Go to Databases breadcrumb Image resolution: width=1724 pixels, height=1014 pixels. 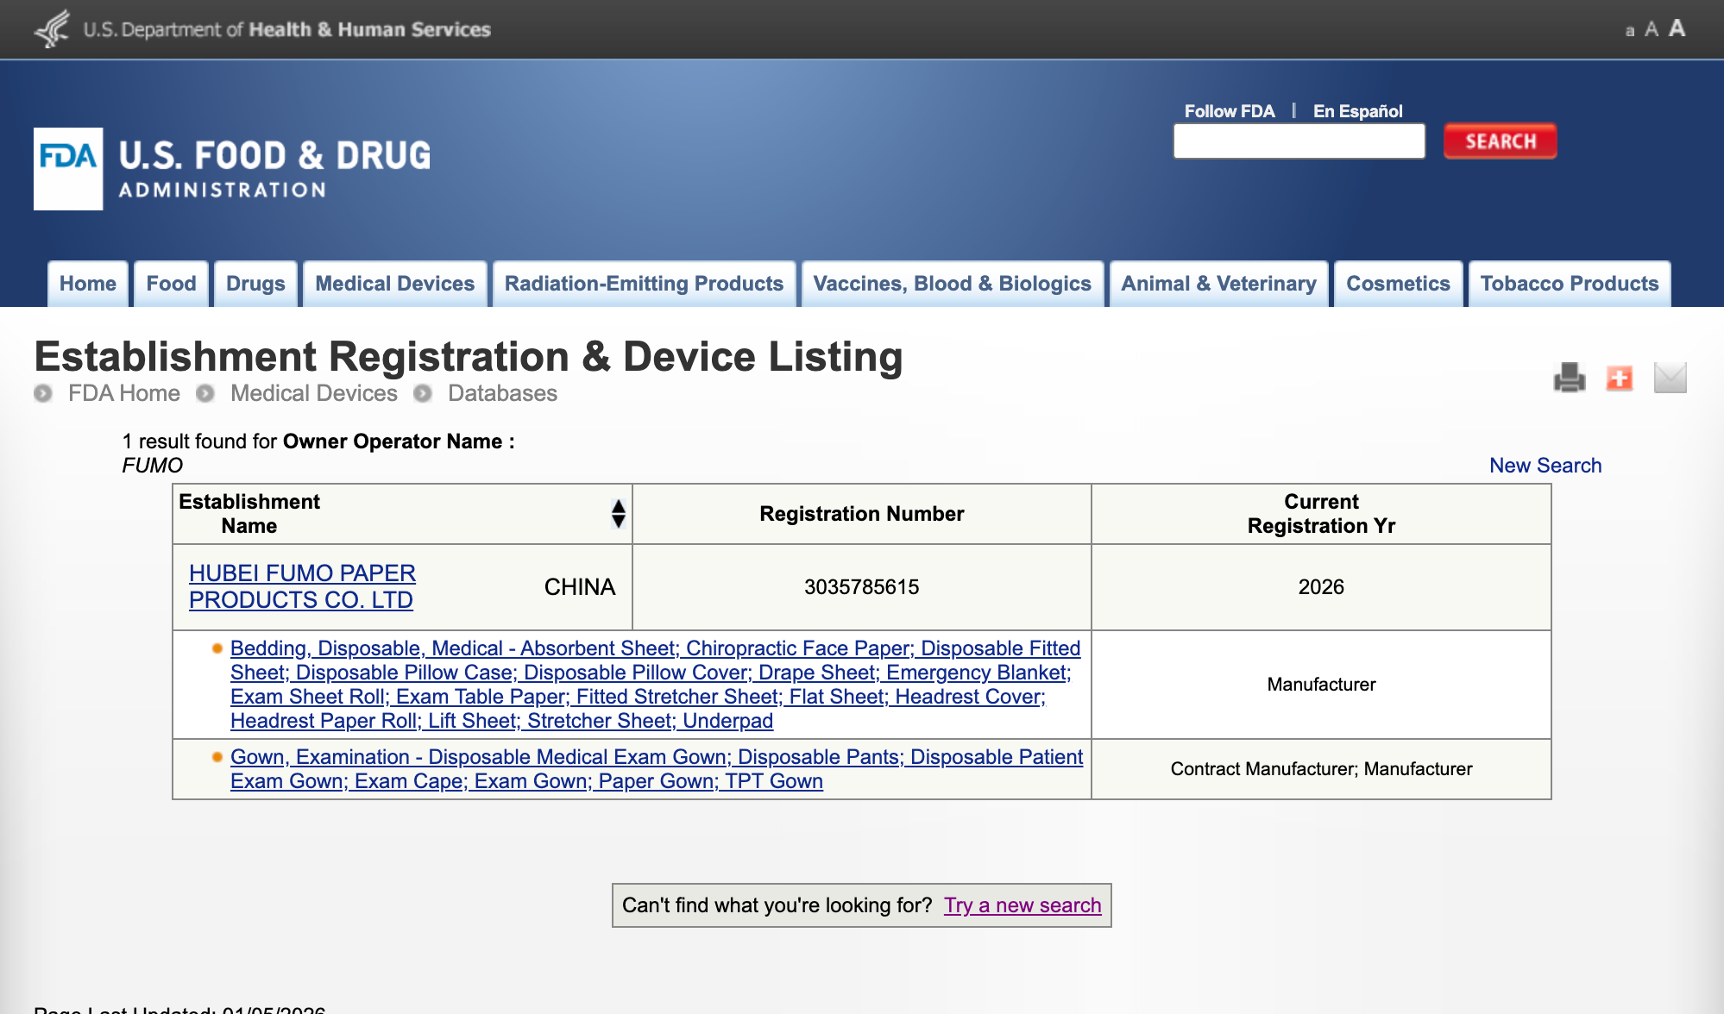point(502,393)
